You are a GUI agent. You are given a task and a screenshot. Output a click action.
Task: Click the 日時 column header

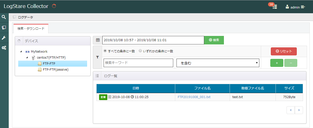tap(136, 88)
